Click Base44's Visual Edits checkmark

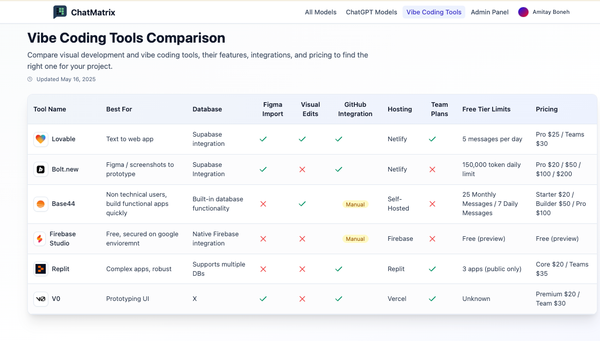click(302, 204)
